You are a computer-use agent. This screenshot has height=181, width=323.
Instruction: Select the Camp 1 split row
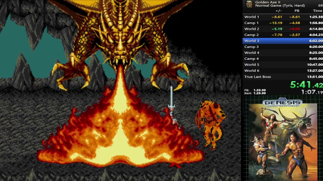point(283,23)
